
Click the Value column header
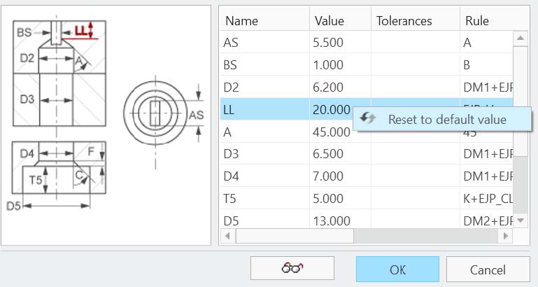330,21
